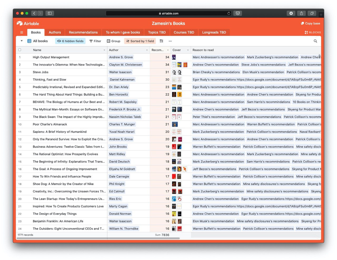
Task: Select 'Sapiens: A Brief History of Humankind' cell
Action: pyautogui.click(x=62, y=132)
